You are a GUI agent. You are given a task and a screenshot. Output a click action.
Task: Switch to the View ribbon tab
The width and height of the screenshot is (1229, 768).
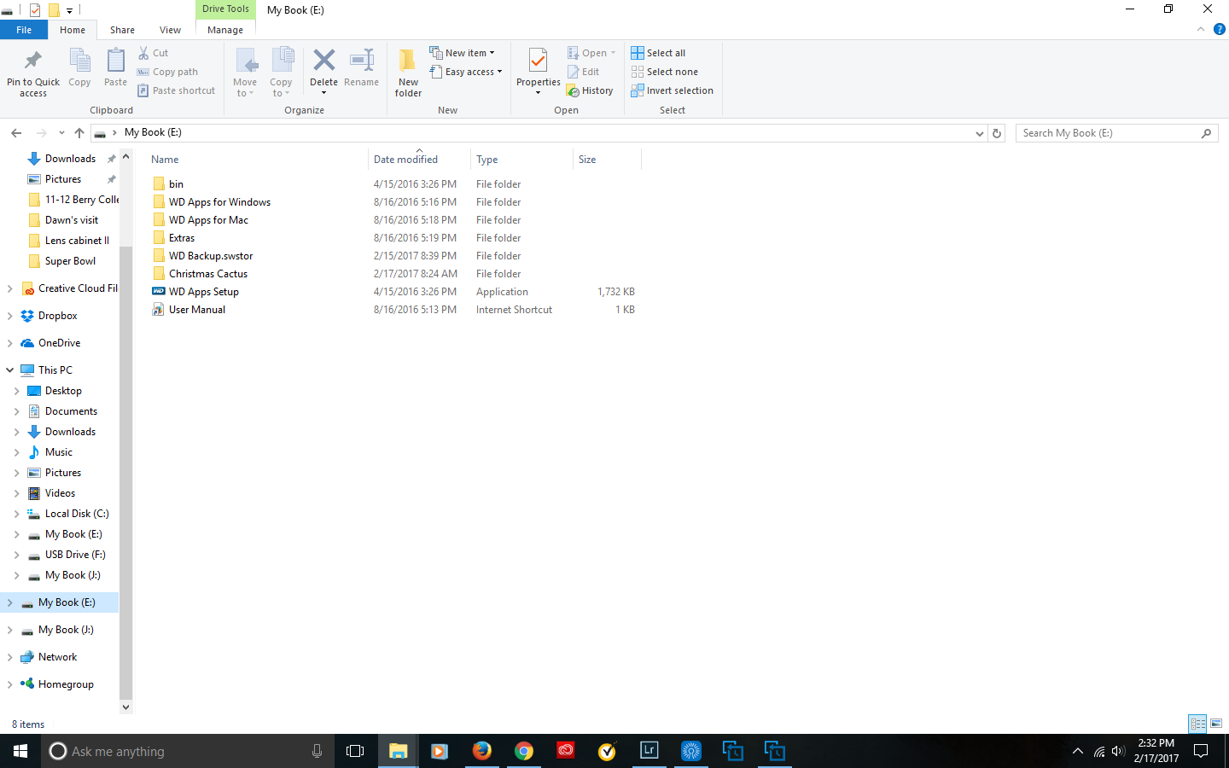[170, 30]
